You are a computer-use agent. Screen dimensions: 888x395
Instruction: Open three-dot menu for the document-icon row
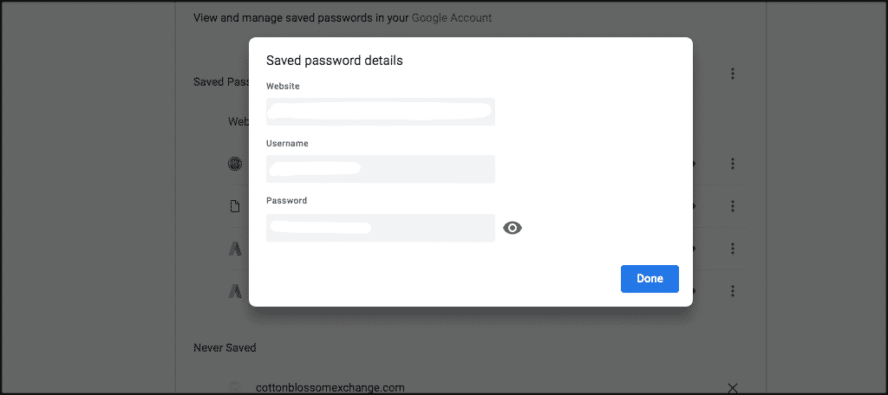733,206
